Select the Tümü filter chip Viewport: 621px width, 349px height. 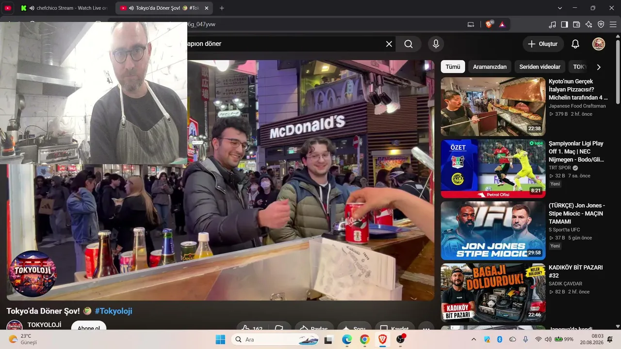point(453,67)
